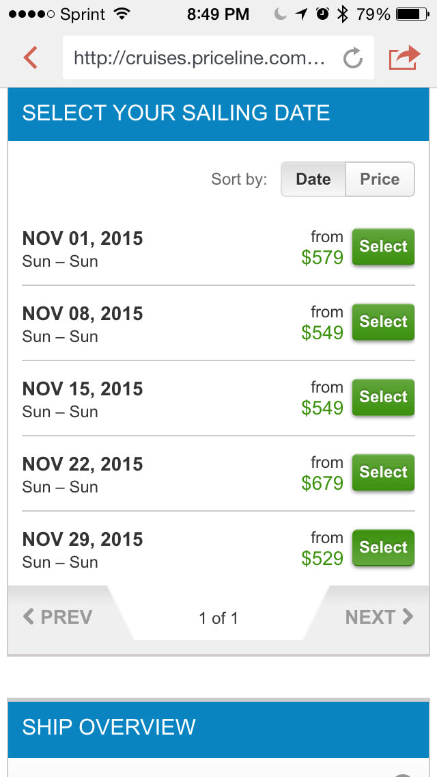Go to NEXT page of sailings
The height and width of the screenshot is (777, 437).
379,618
